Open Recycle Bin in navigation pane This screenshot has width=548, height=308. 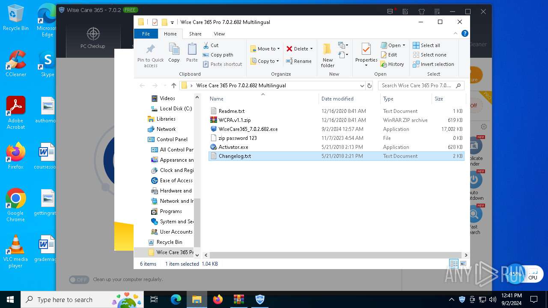click(165, 242)
